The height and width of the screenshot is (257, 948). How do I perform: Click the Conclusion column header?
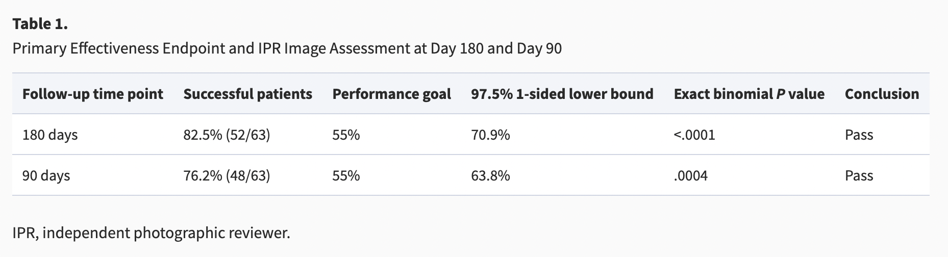tap(882, 94)
